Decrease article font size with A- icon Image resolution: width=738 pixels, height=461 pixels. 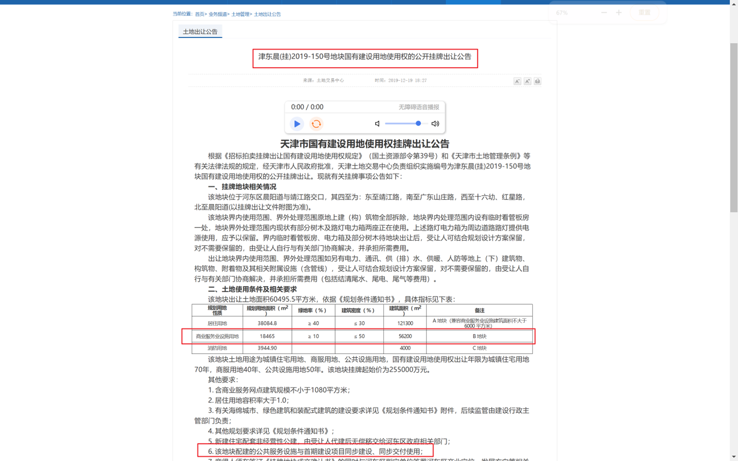[x=518, y=81]
